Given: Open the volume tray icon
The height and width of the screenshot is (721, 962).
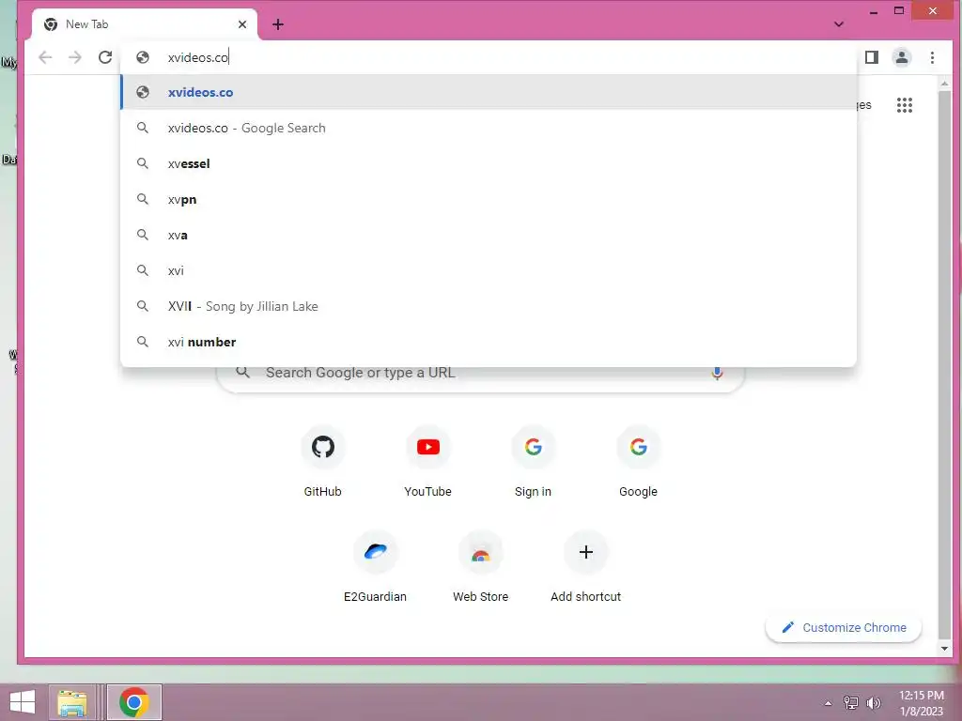Looking at the screenshot, I should click(x=873, y=703).
